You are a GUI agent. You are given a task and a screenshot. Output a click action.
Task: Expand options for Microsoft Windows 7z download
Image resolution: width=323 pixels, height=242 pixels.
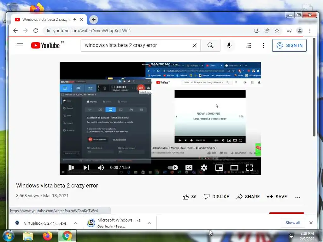tap(149, 223)
